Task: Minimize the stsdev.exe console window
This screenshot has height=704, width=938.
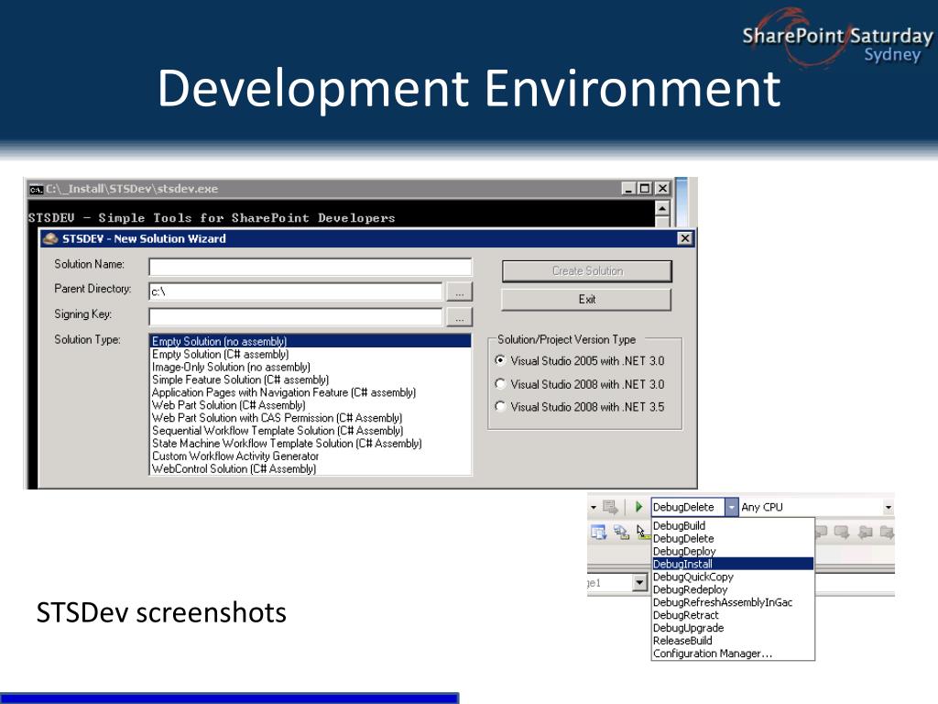Action: (628, 189)
